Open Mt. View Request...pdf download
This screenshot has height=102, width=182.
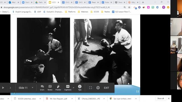(57, 99)
